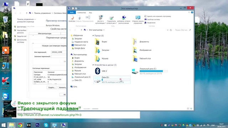Collapse the Устройства и диски (3) group
This screenshot has height=128, width=228.
pyautogui.click(x=93, y=65)
